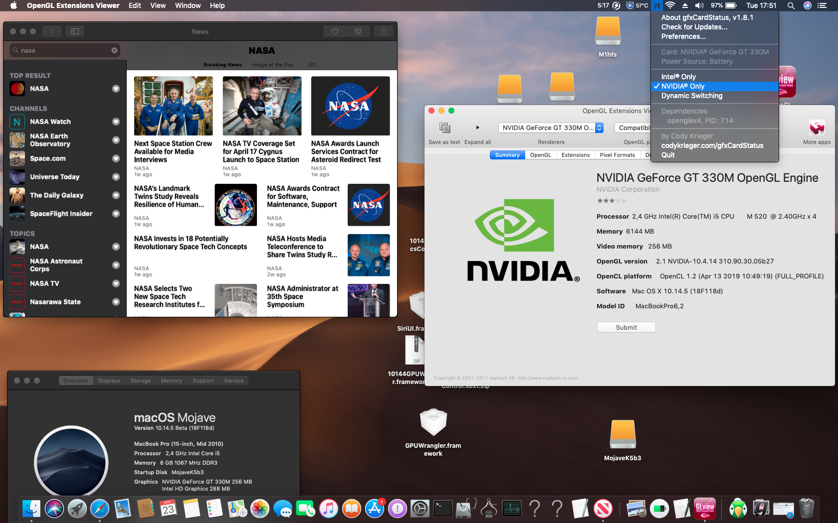The image size is (838, 523).
Task: Toggle follow heart for SpaceFlight Insider
Action: click(116, 214)
